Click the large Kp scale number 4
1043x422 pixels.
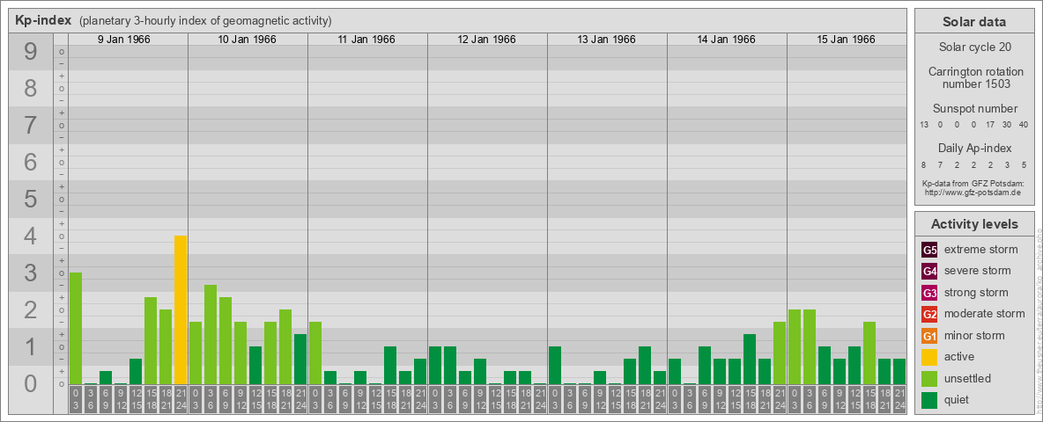[30, 236]
